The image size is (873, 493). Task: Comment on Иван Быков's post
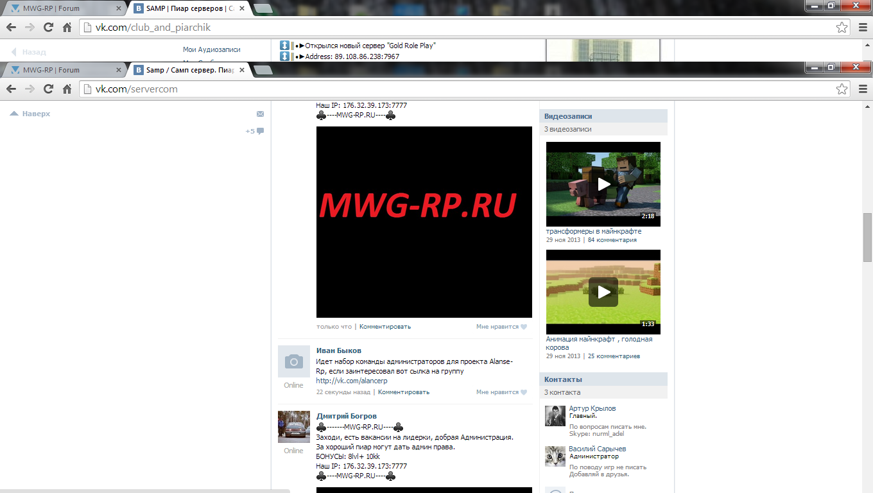pyautogui.click(x=404, y=392)
